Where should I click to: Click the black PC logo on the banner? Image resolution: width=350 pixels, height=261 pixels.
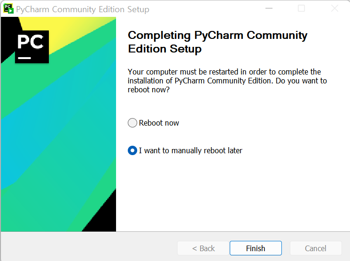pos(32,47)
